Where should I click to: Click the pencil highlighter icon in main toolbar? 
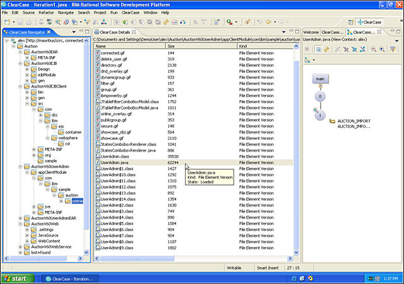pos(247,22)
